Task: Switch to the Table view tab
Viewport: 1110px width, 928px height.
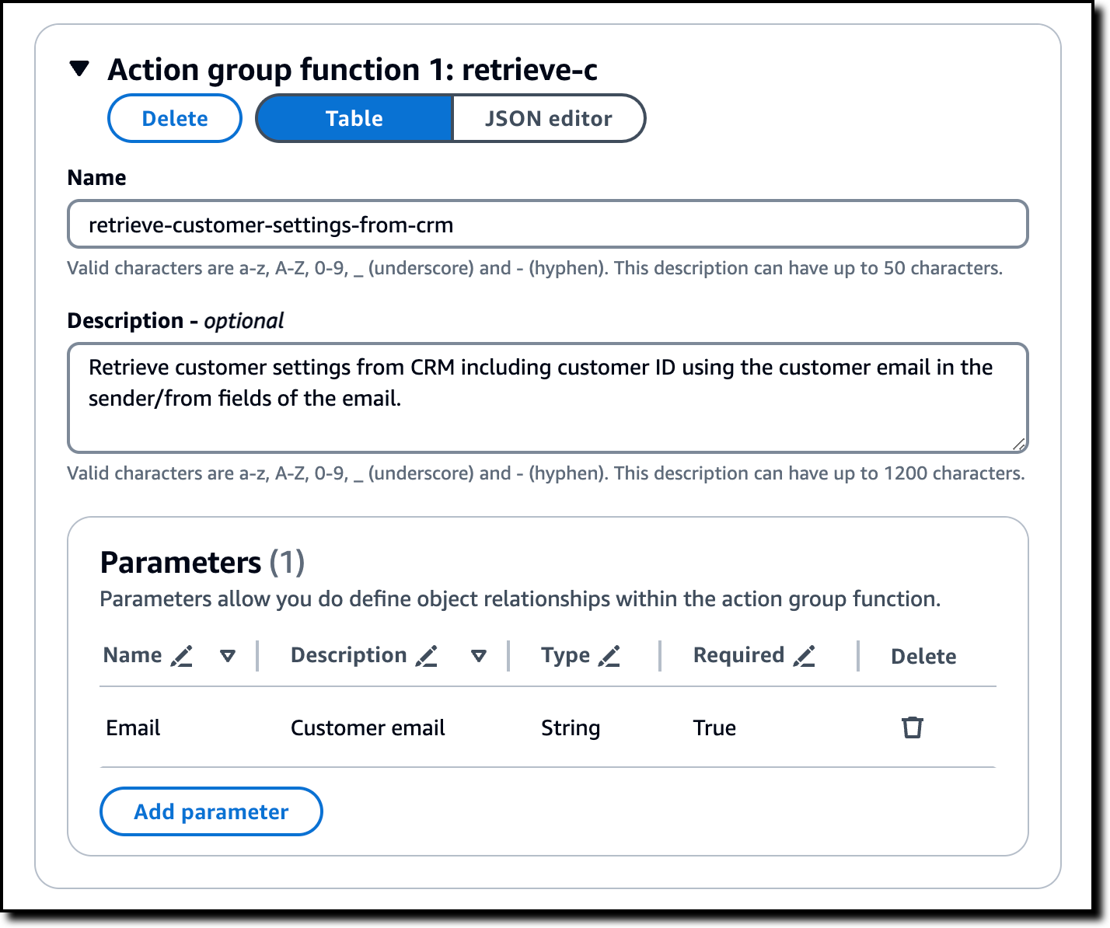Action: 354,118
